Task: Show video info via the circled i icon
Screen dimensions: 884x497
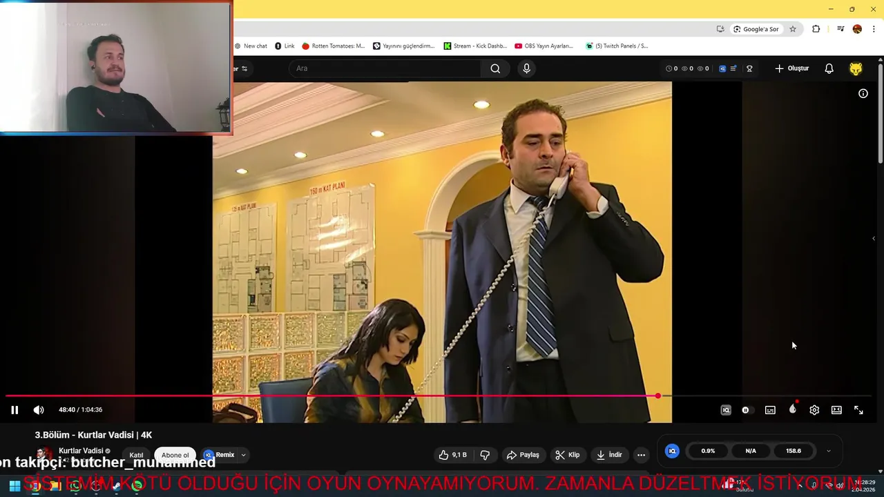Action: (863, 93)
